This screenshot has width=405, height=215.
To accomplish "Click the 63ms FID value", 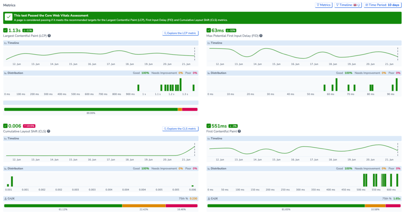I will (x=218, y=30).
